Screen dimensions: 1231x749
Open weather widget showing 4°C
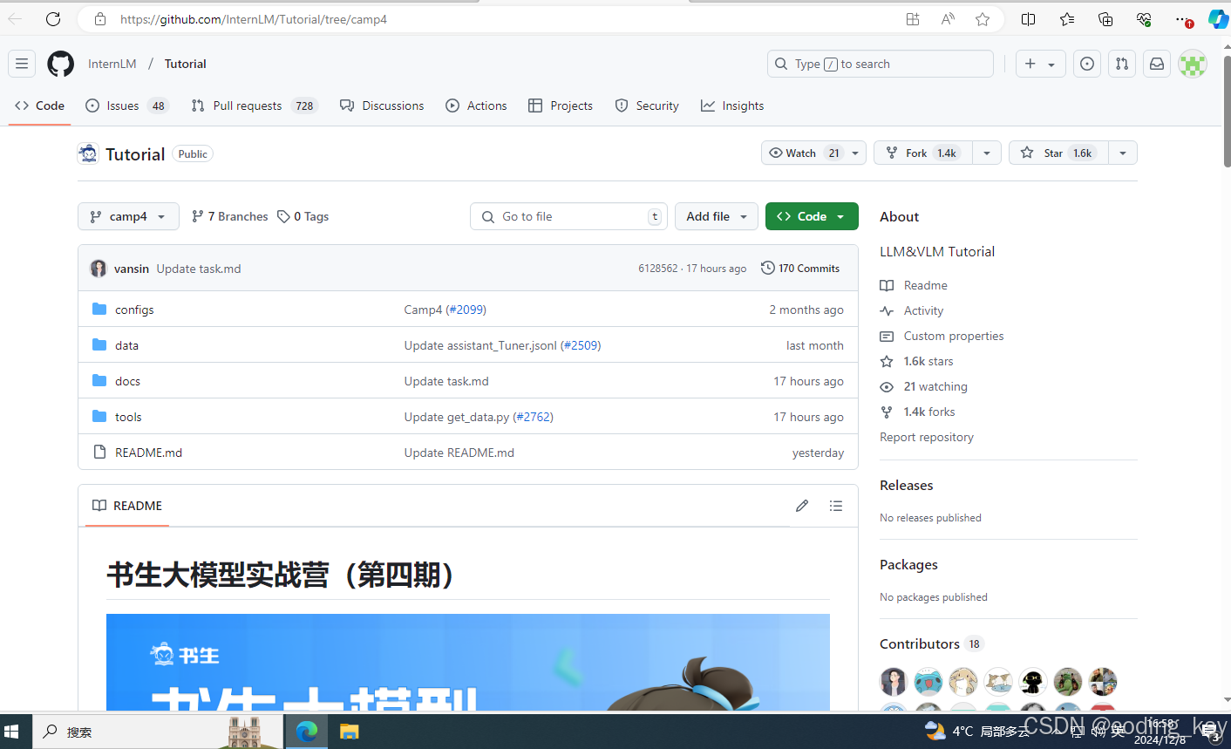tap(976, 732)
